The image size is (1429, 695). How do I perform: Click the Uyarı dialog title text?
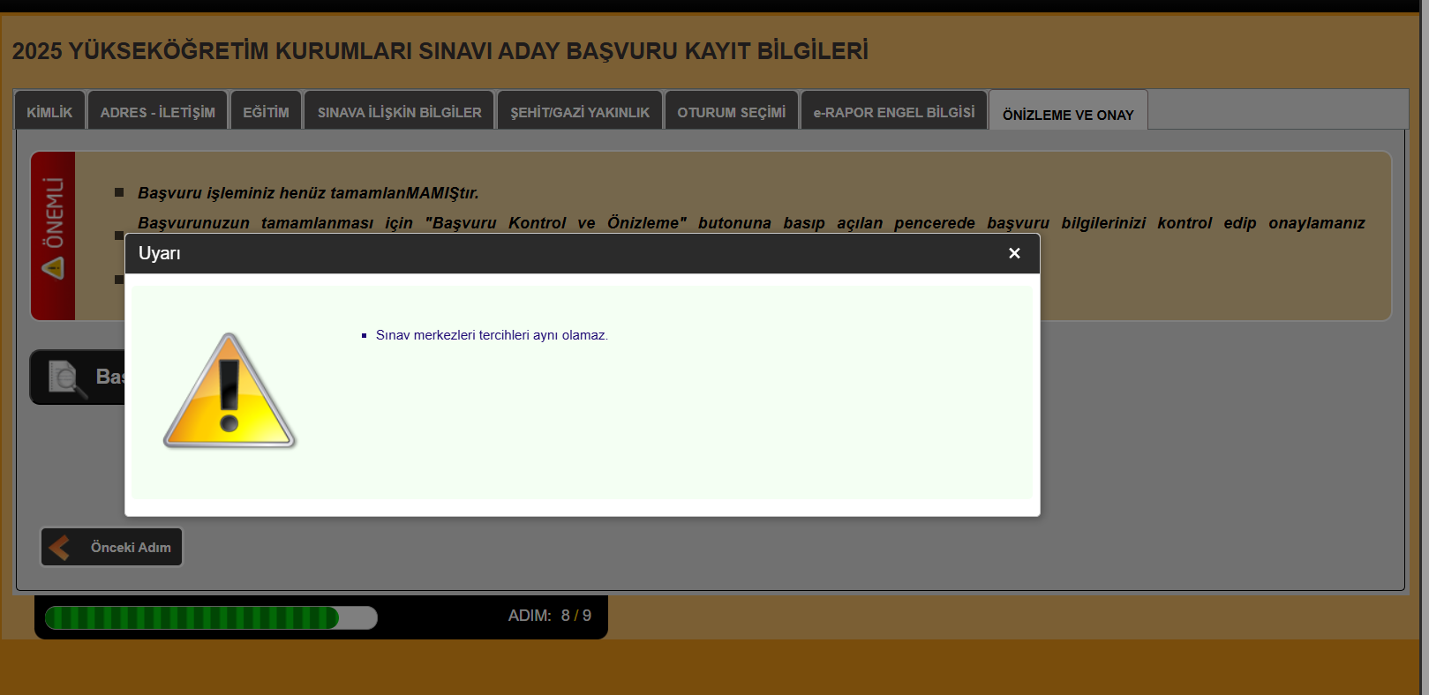point(160,253)
